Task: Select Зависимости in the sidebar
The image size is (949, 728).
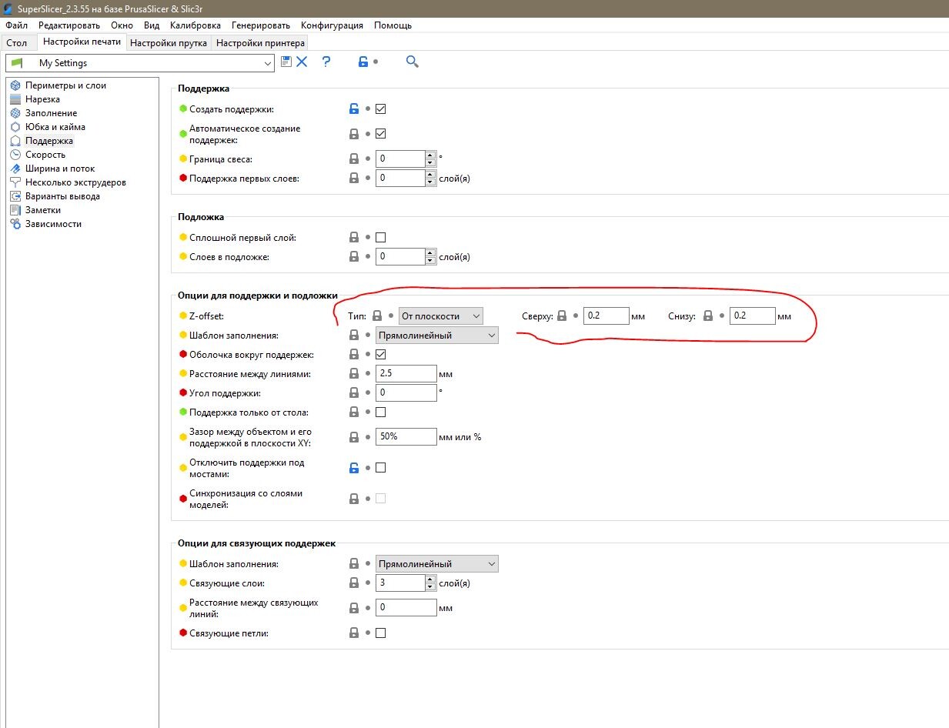Action: [53, 224]
